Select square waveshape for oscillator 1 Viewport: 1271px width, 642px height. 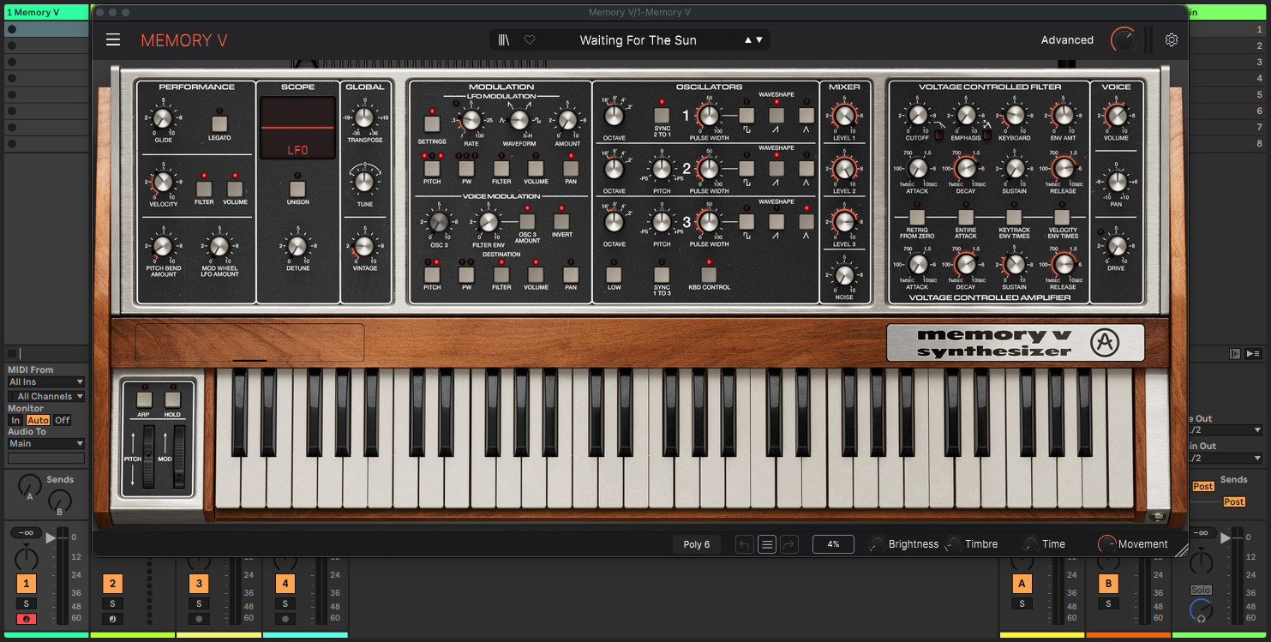click(x=746, y=115)
